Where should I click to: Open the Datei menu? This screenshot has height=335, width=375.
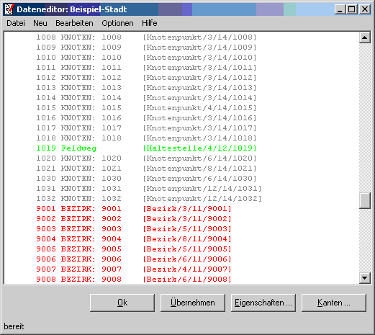(16, 23)
